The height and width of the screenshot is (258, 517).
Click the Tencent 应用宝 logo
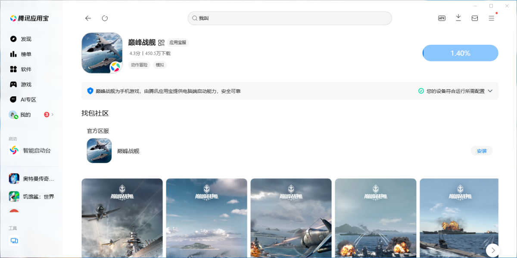click(x=29, y=18)
